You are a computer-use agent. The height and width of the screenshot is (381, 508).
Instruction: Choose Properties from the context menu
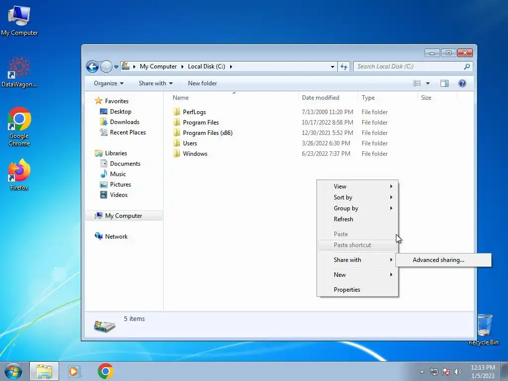pyautogui.click(x=357, y=290)
